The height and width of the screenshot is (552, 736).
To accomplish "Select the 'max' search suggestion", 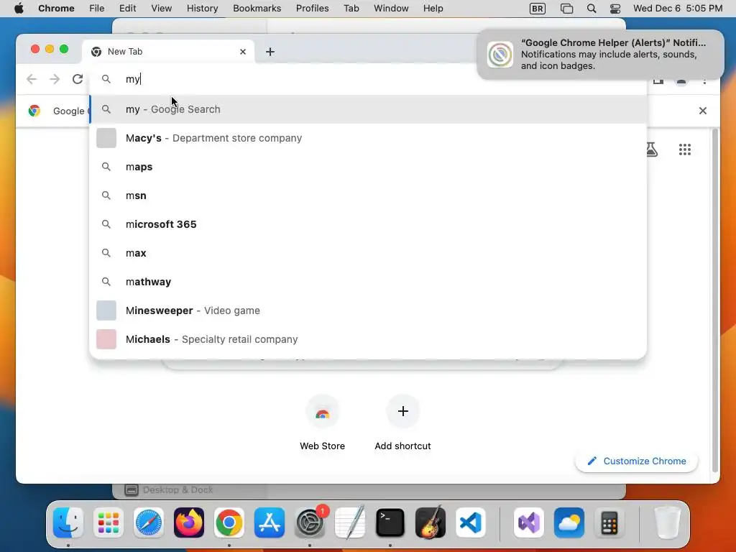I will (368, 253).
